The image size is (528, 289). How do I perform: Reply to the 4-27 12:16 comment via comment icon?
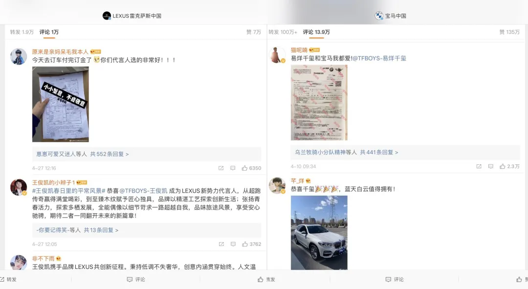click(233, 168)
